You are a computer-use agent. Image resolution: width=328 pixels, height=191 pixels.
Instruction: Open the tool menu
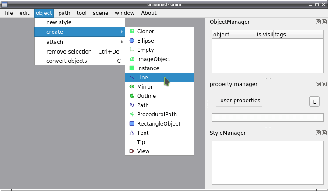point(81,13)
